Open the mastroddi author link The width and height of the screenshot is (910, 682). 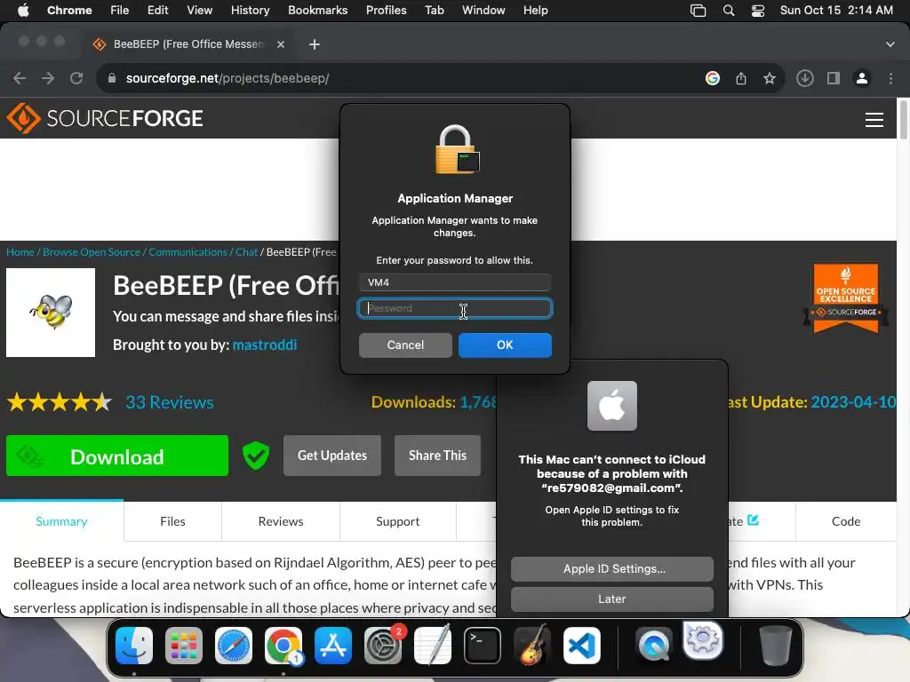tap(265, 345)
